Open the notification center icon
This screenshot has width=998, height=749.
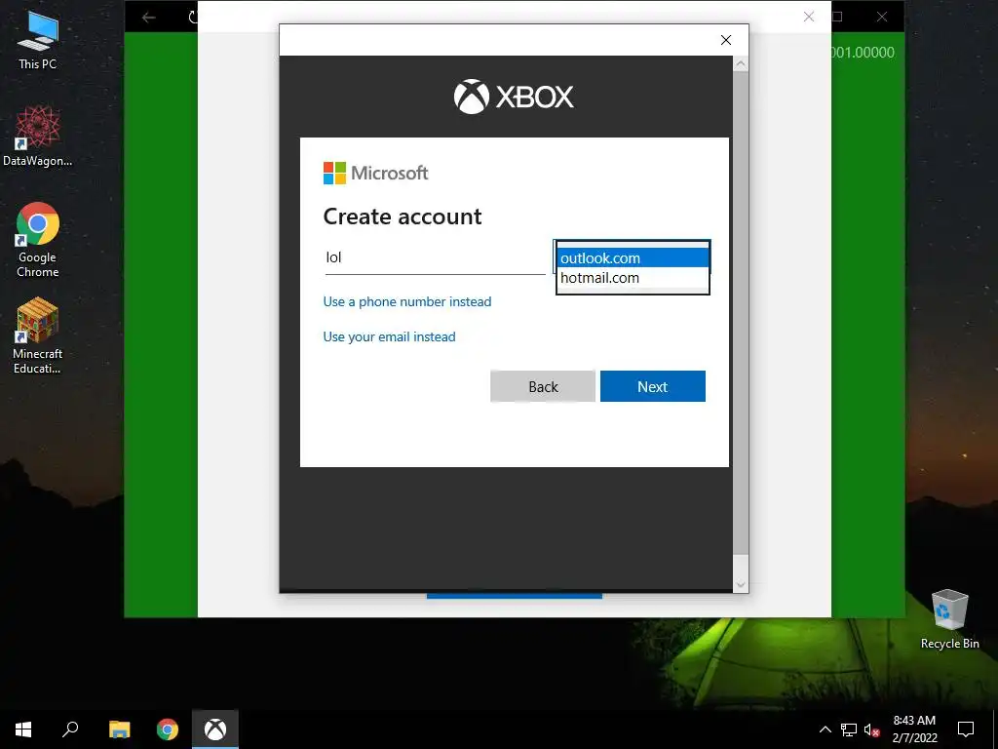(x=966, y=729)
